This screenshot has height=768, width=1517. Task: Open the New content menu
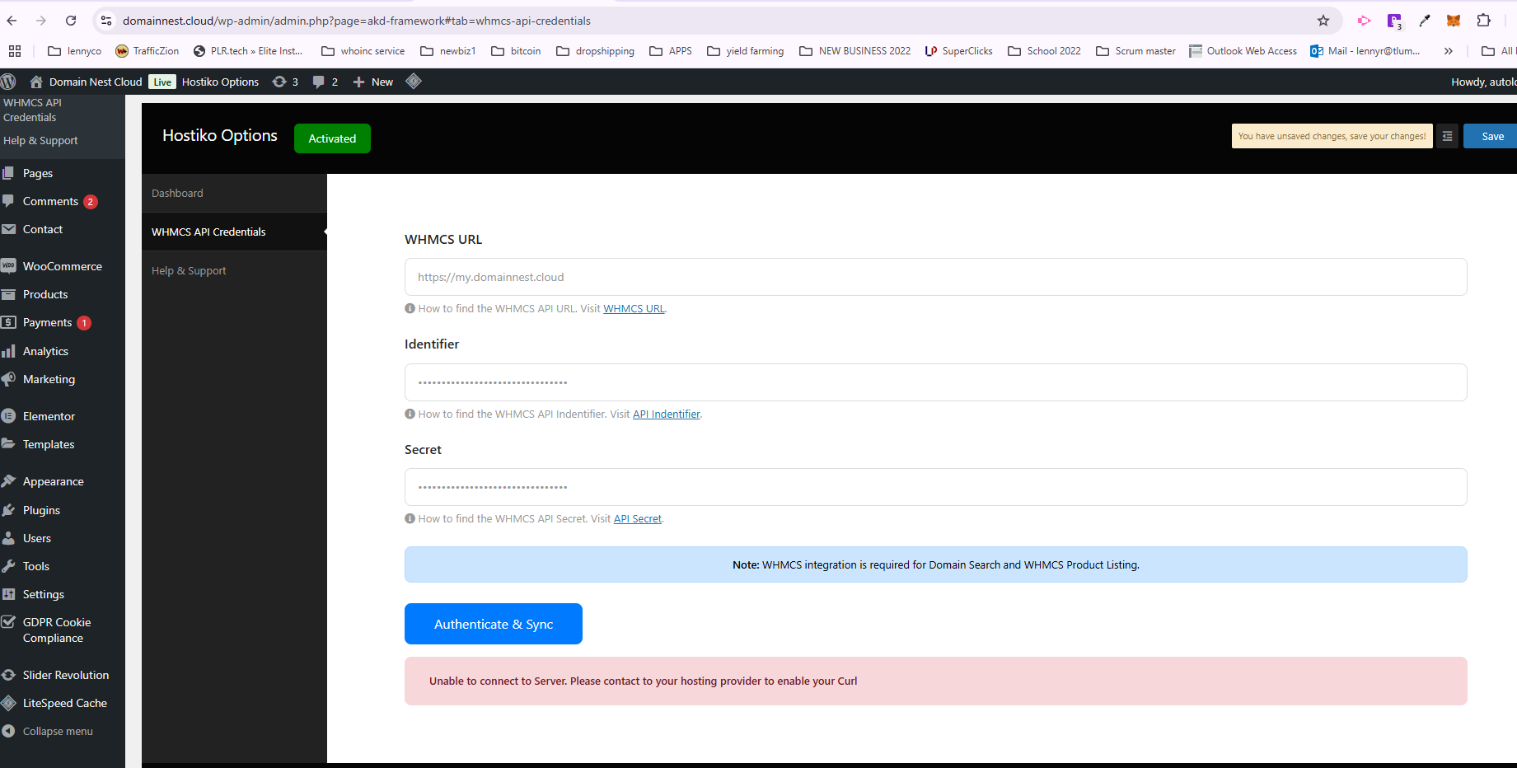[373, 82]
